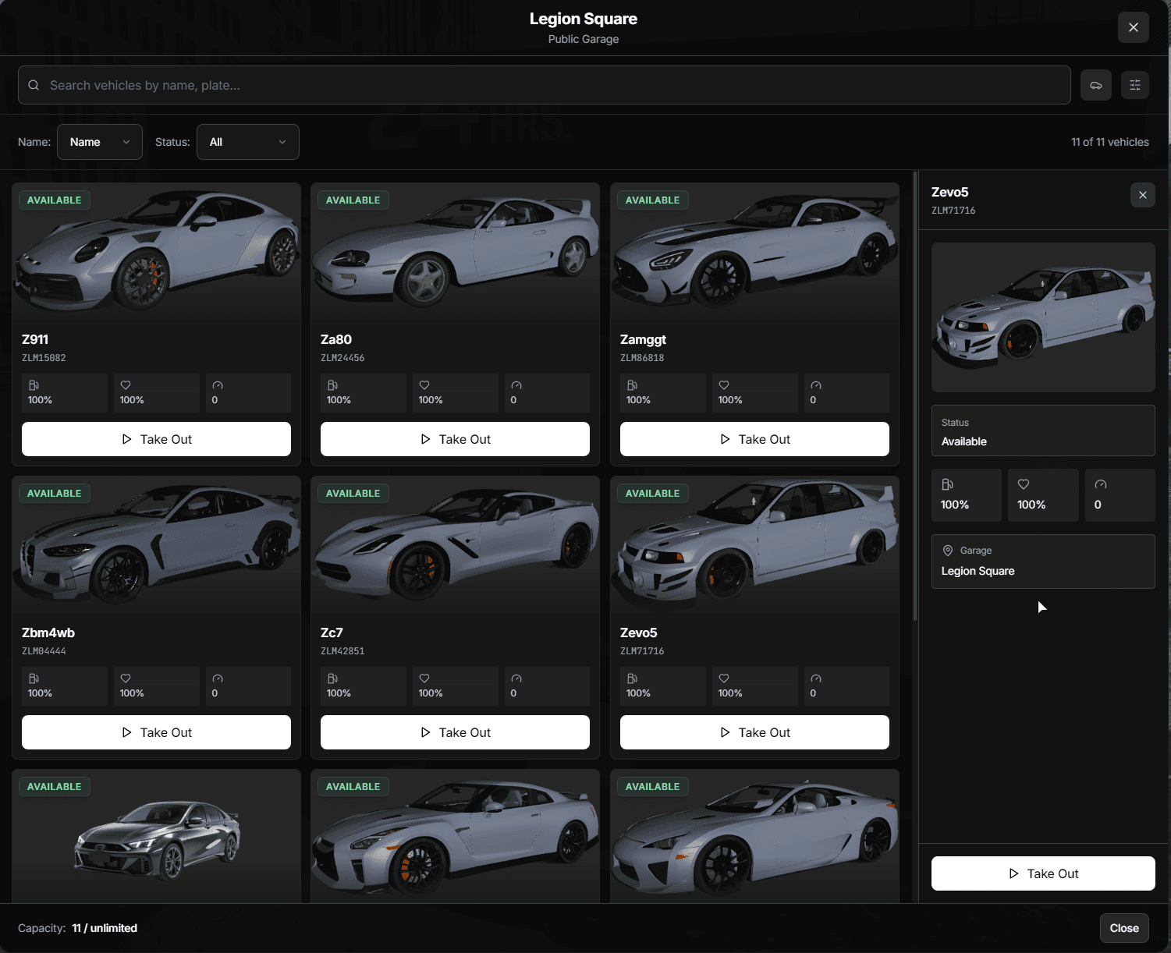
Task: Click the Status Available box in the details panel
Action: (x=1043, y=430)
